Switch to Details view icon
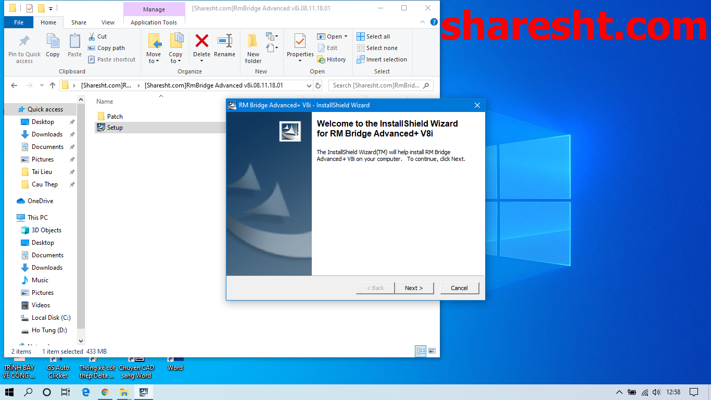Image resolution: width=711 pixels, height=400 pixels. 421,351
